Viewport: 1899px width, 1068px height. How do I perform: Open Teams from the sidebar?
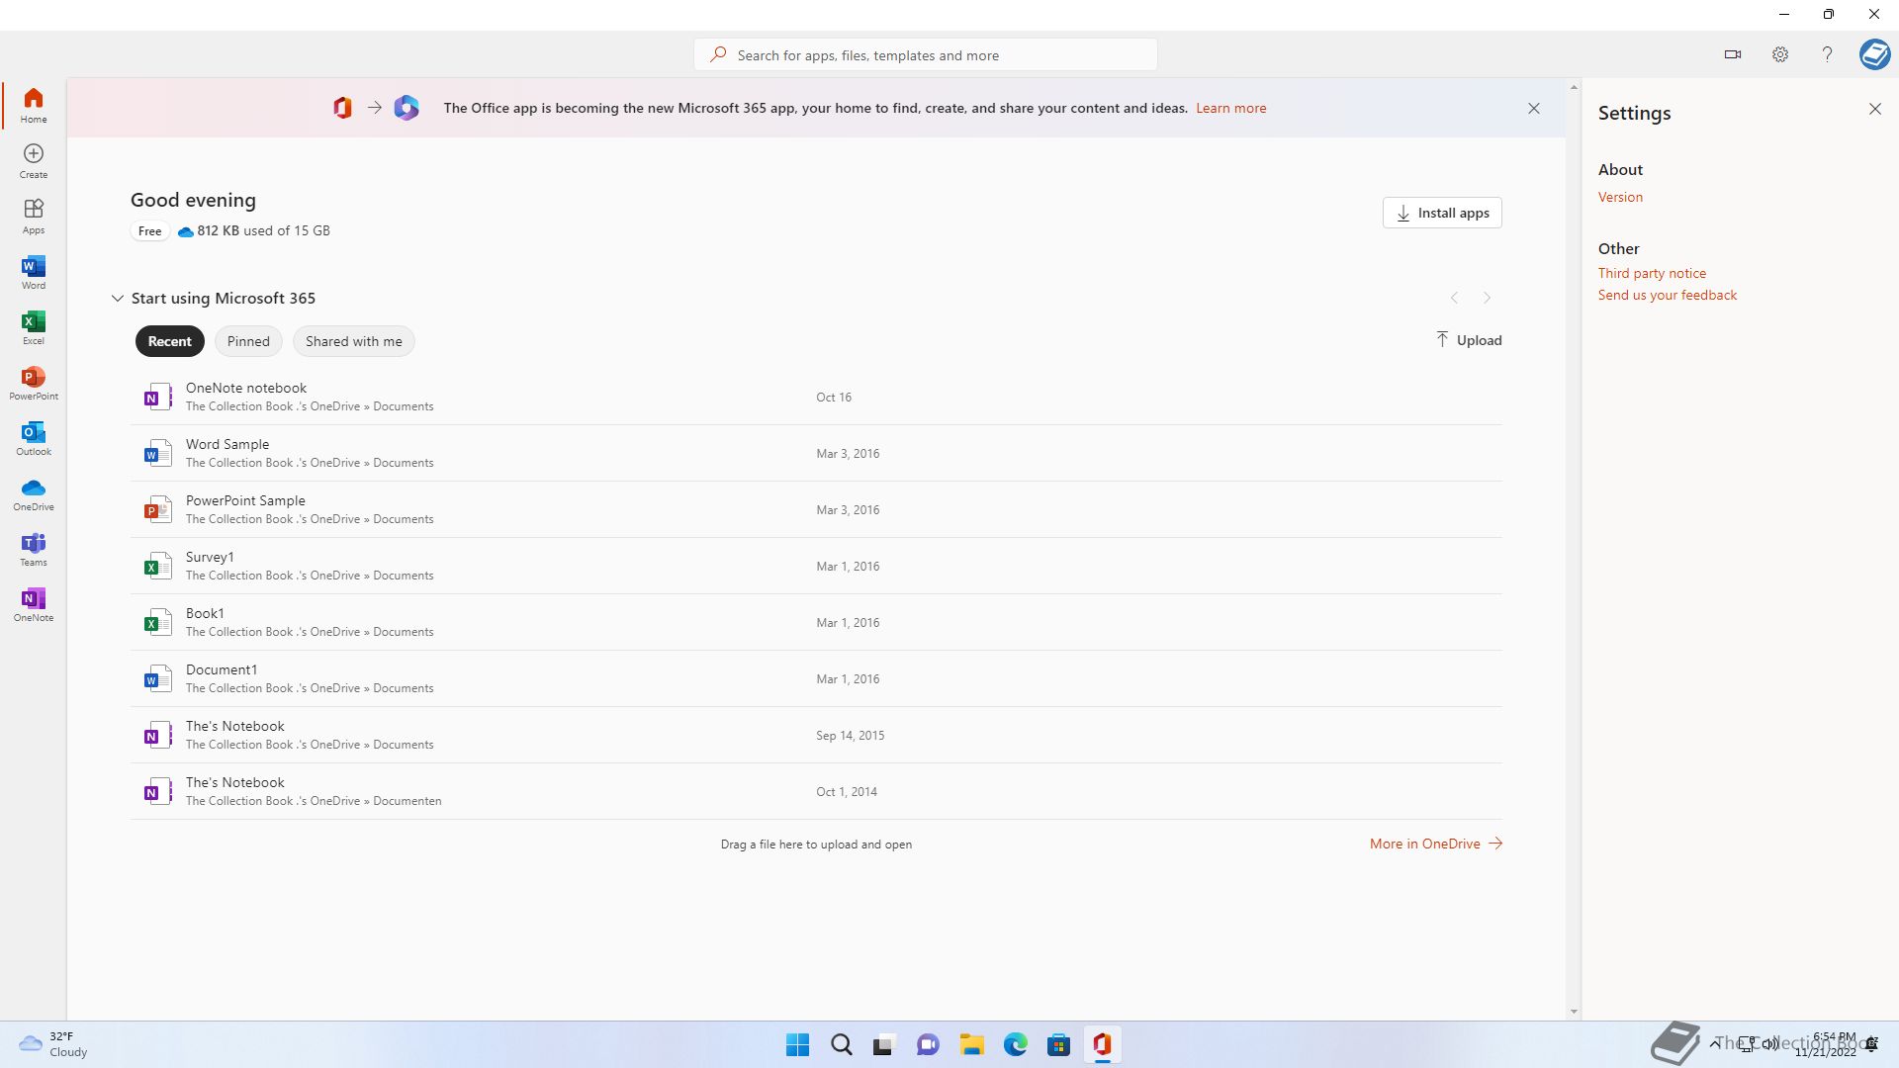pyautogui.click(x=34, y=549)
